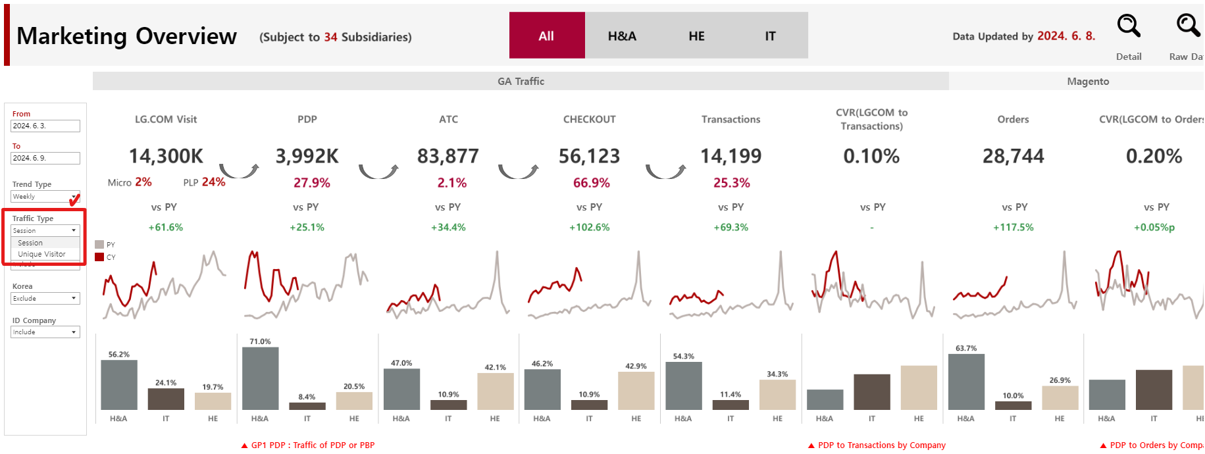Click the curved arrow between LG.COM Visit and PDP
The image size is (1205, 454).
pyautogui.click(x=238, y=170)
